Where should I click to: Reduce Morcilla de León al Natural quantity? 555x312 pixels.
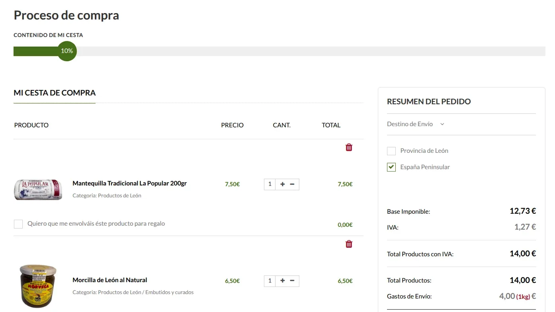click(x=292, y=281)
